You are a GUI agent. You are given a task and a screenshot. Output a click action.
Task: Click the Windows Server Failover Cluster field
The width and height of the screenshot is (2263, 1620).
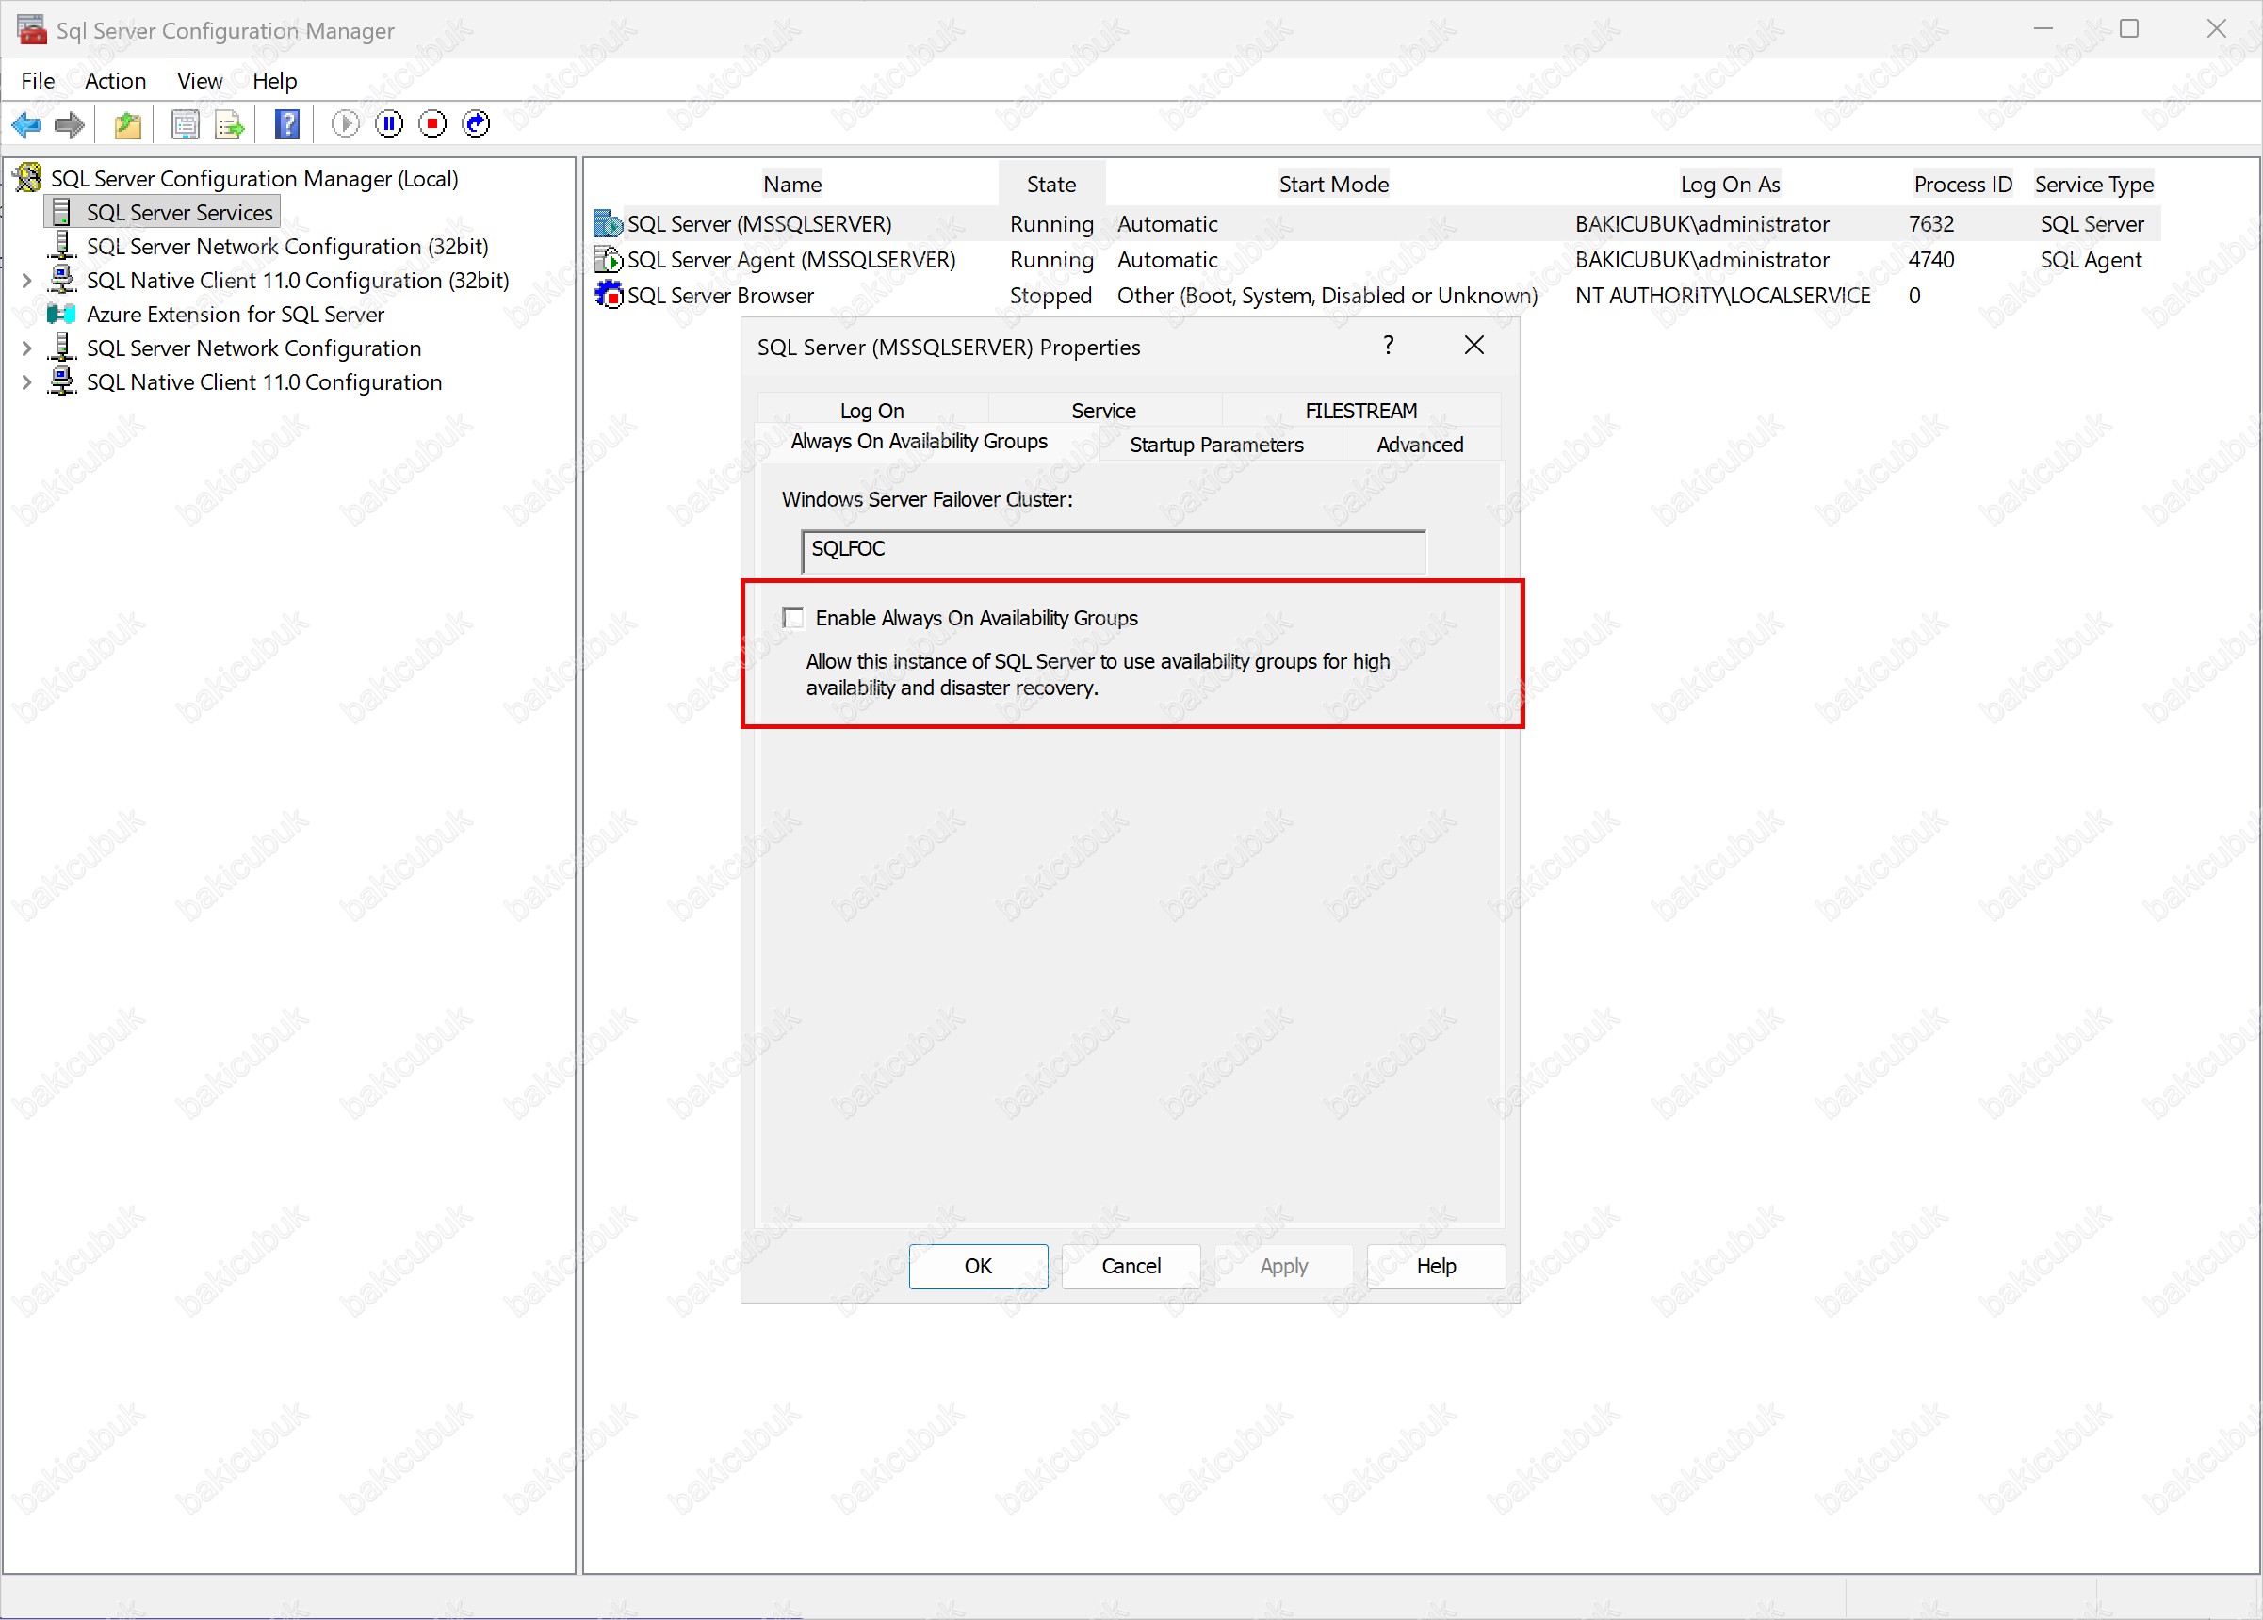(x=1112, y=550)
